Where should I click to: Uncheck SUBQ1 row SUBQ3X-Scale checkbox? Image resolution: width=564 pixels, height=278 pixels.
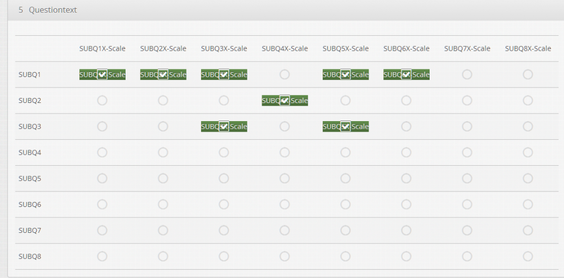(x=224, y=74)
